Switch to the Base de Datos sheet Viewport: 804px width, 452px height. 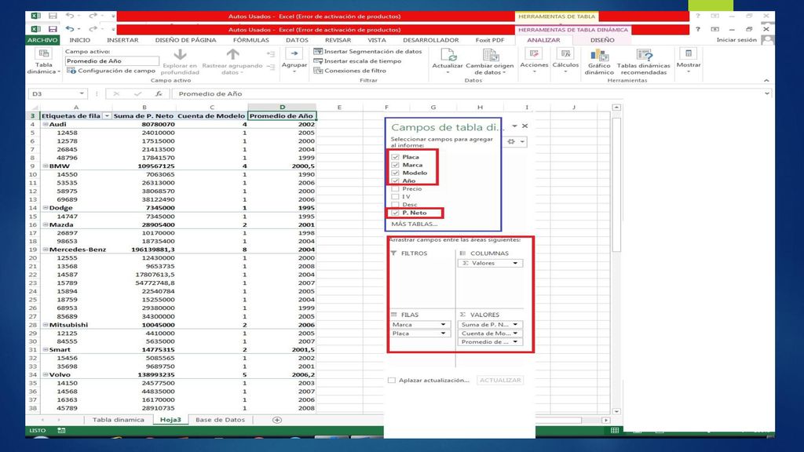[220, 420]
